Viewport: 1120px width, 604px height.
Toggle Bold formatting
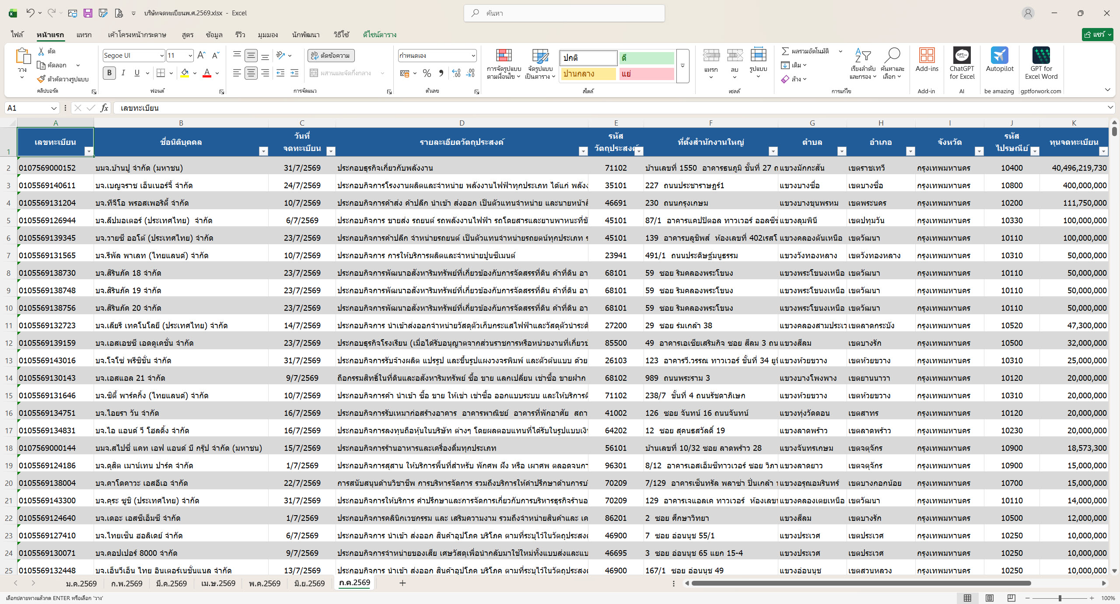(x=109, y=73)
